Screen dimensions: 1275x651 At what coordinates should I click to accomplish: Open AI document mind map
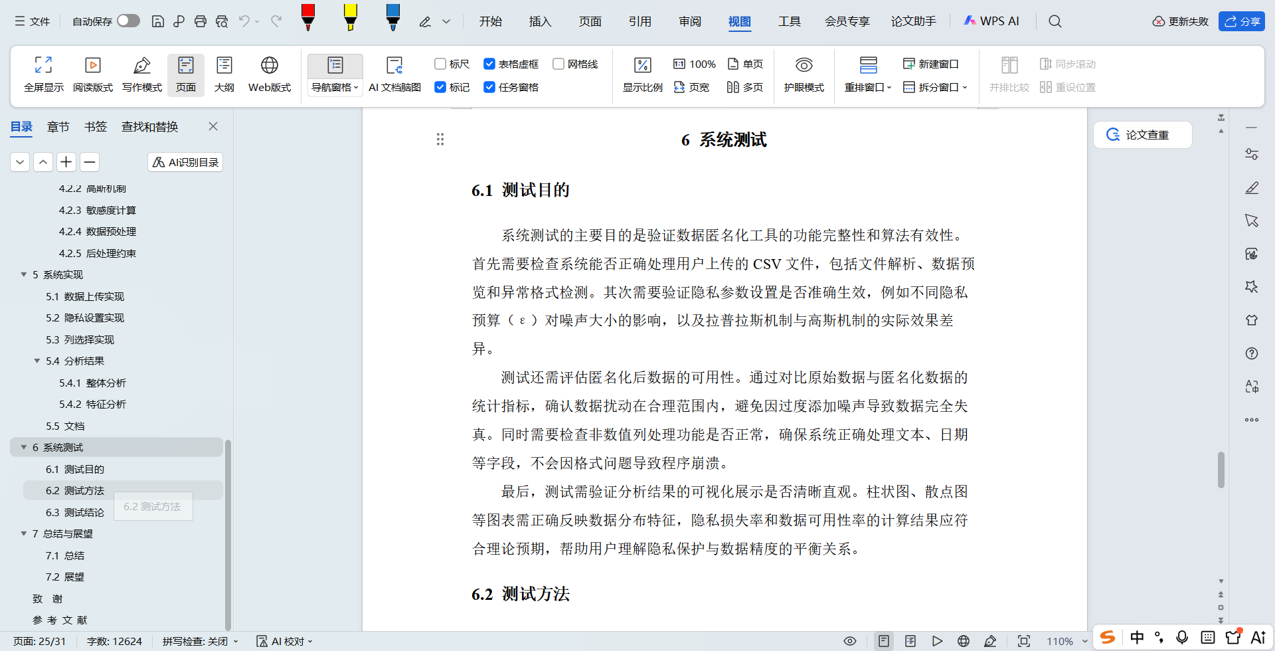click(x=394, y=74)
